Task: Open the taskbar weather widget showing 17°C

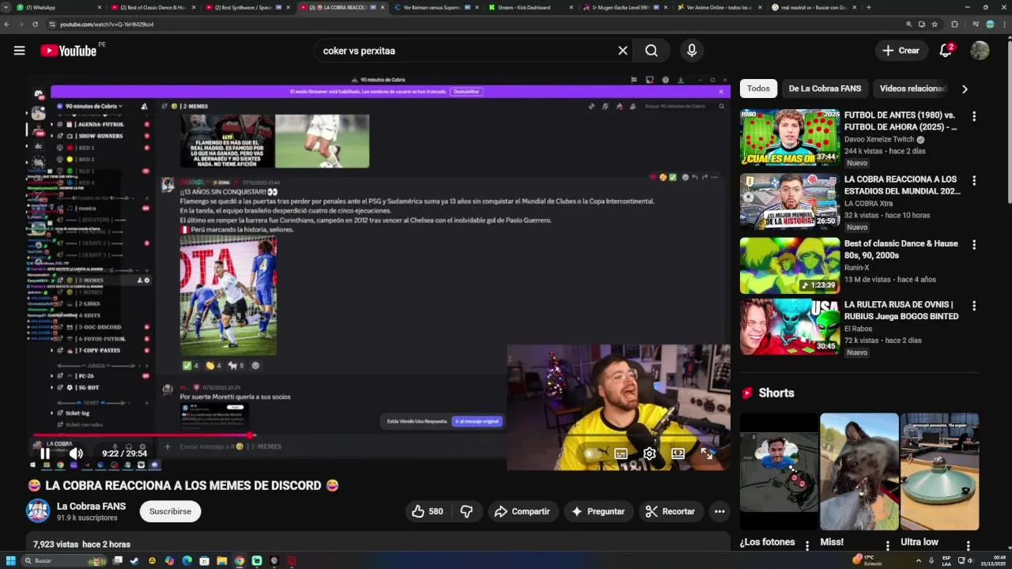Action: [x=868, y=560]
